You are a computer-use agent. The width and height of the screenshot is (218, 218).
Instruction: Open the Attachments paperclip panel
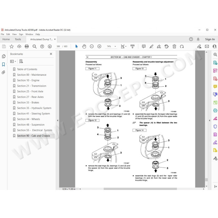pos(3,72)
